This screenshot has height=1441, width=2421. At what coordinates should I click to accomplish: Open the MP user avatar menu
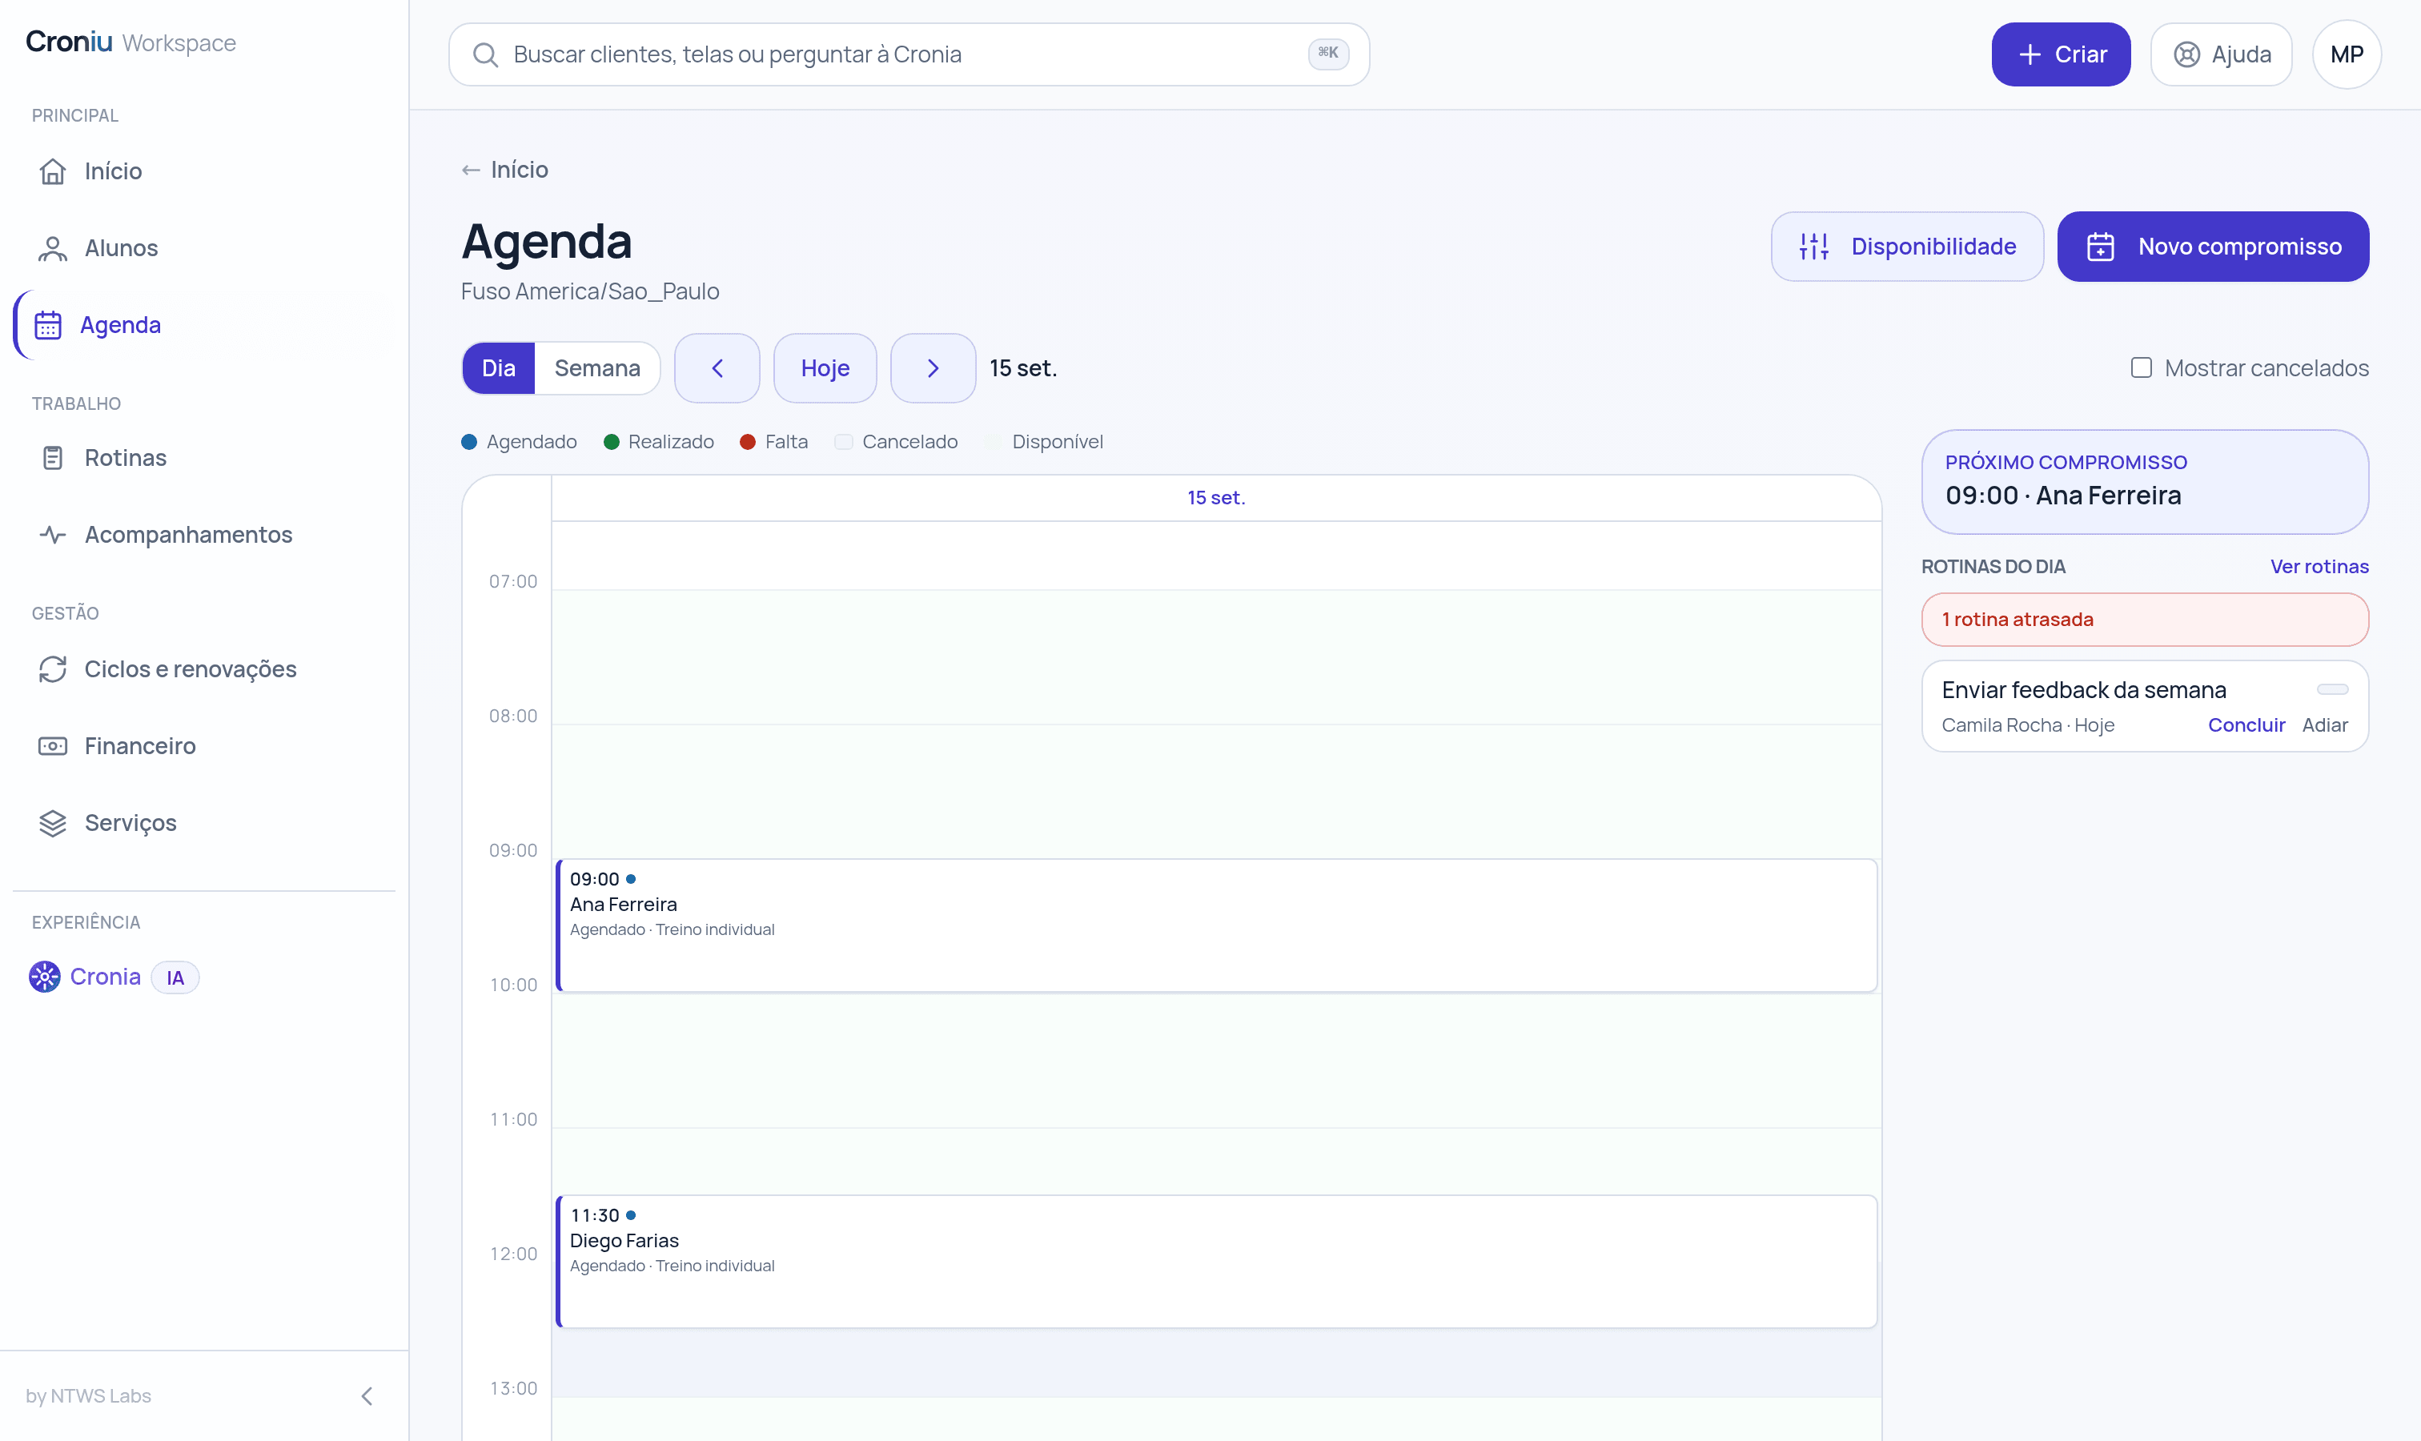[x=2347, y=54]
